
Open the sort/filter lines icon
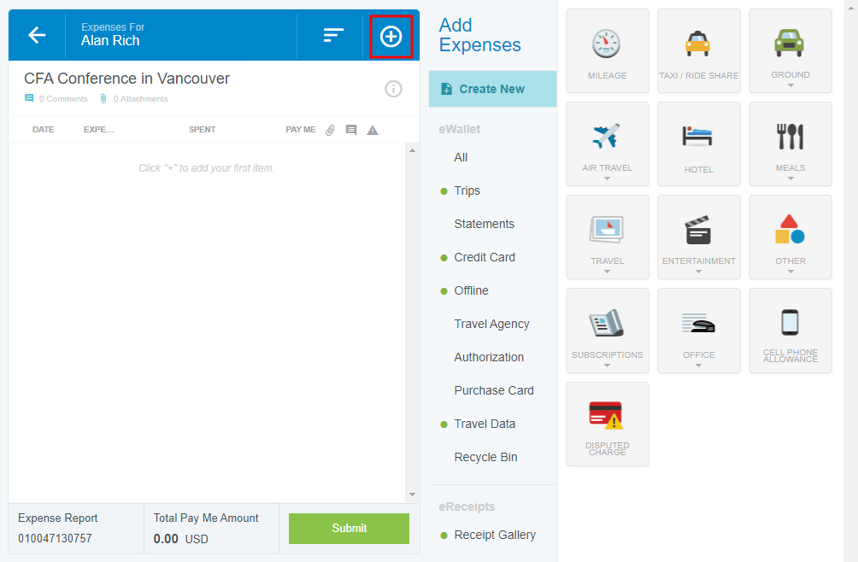tap(333, 35)
